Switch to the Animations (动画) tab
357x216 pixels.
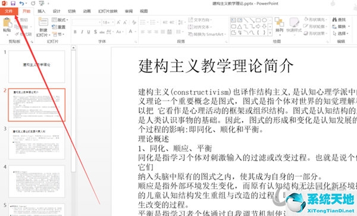click(87, 11)
